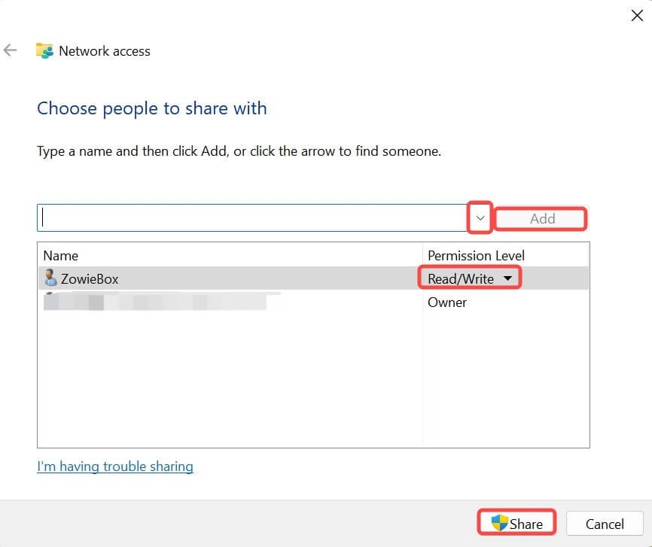Click the ZowieBox user avatar icon
652x547 pixels.
(50, 278)
